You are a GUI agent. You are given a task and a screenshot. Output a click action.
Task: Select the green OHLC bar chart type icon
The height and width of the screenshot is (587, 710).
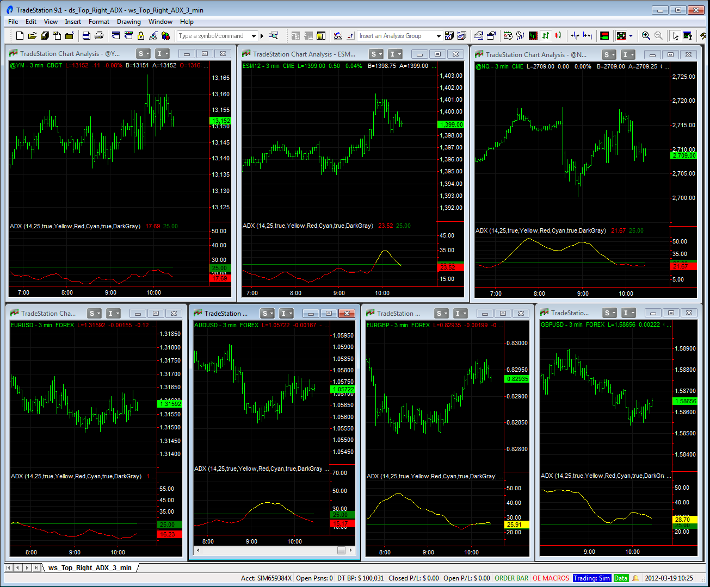click(x=546, y=36)
